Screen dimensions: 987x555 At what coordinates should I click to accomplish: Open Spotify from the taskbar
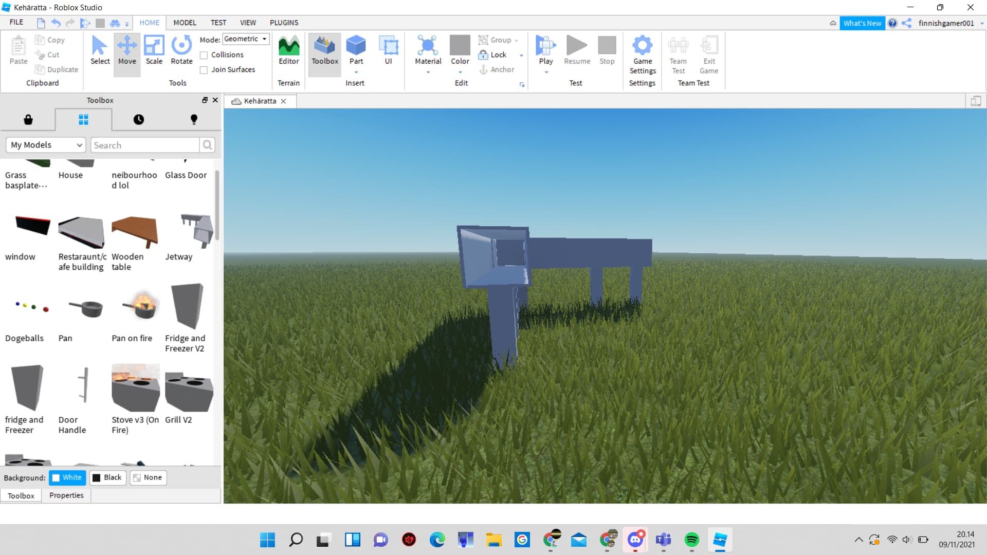pyautogui.click(x=692, y=540)
